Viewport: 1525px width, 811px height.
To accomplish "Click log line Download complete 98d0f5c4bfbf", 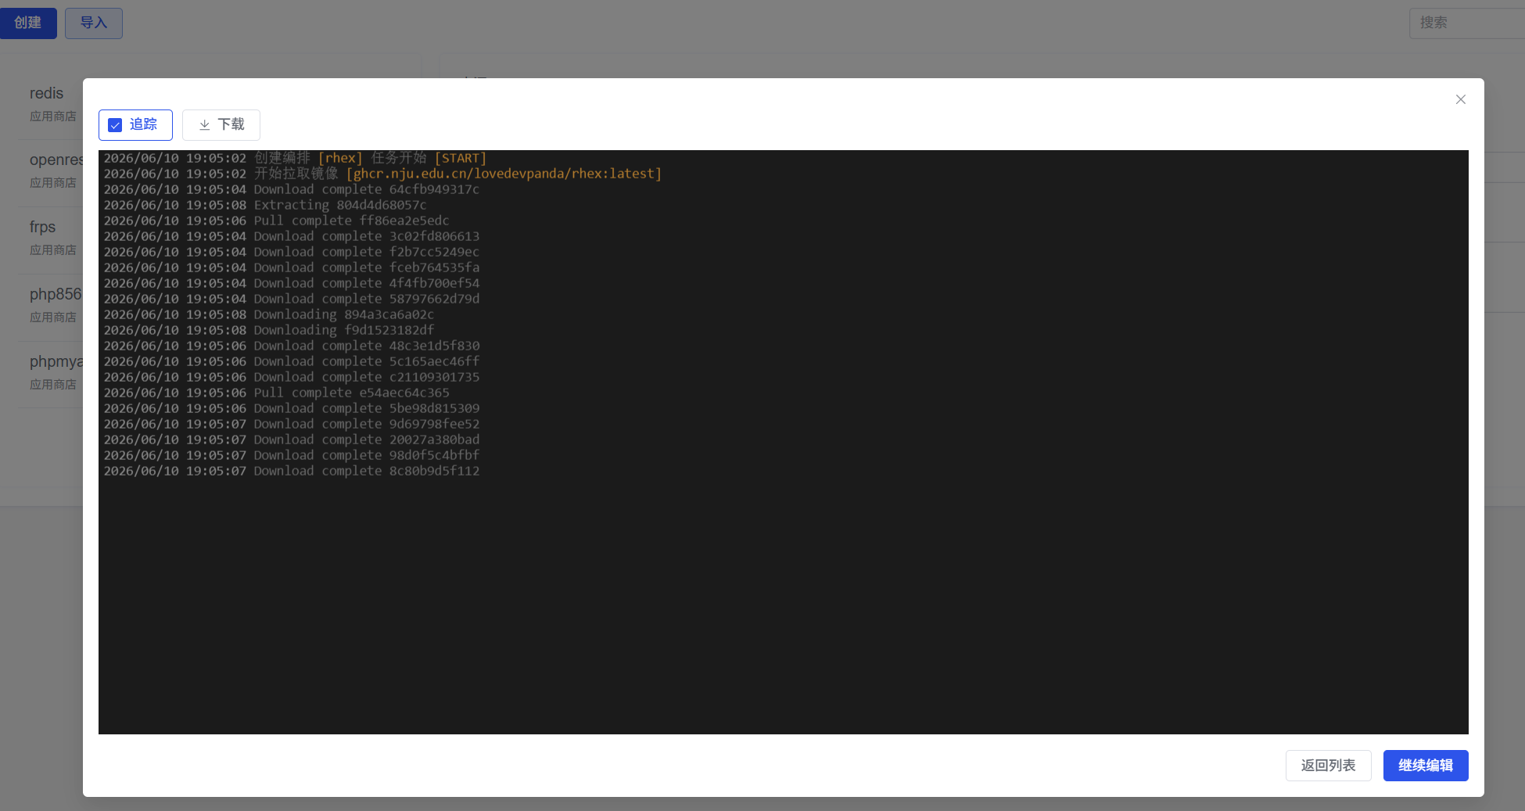I will pyautogui.click(x=292, y=455).
